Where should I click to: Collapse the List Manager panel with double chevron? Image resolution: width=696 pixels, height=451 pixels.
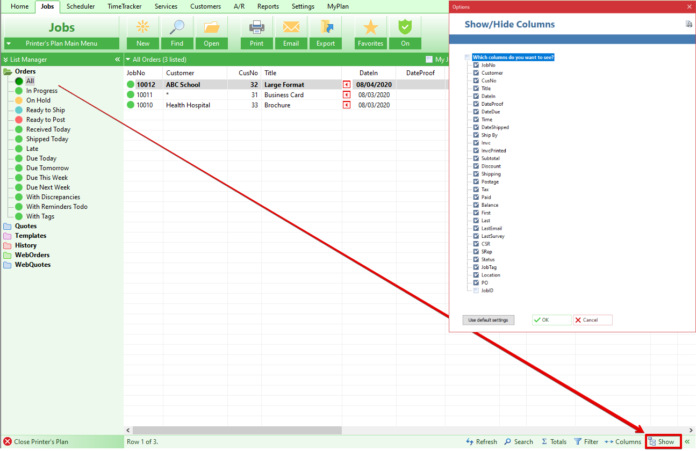[117, 60]
